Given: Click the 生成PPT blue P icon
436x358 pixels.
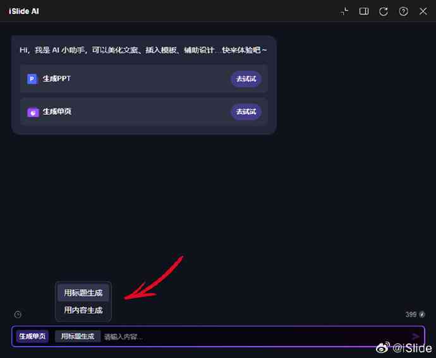Looking at the screenshot, I should pos(32,79).
